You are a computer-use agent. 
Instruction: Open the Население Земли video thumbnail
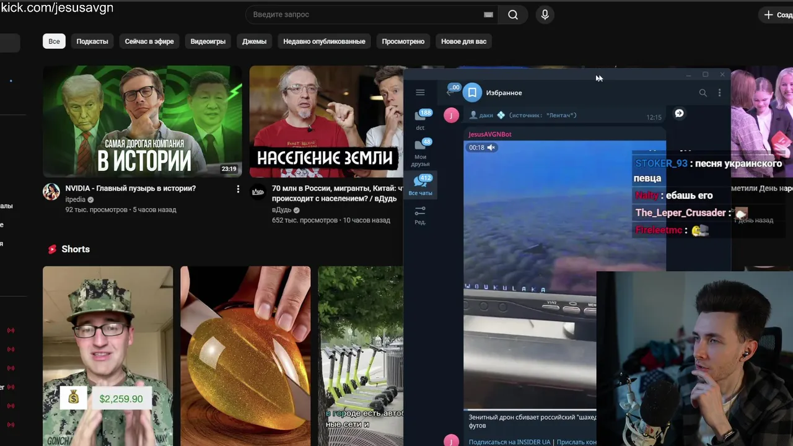click(326, 121)
